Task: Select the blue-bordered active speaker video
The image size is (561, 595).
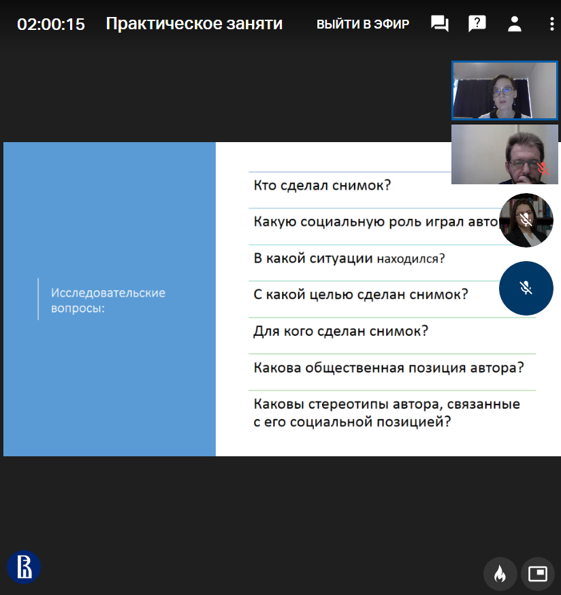Action: 504,90
